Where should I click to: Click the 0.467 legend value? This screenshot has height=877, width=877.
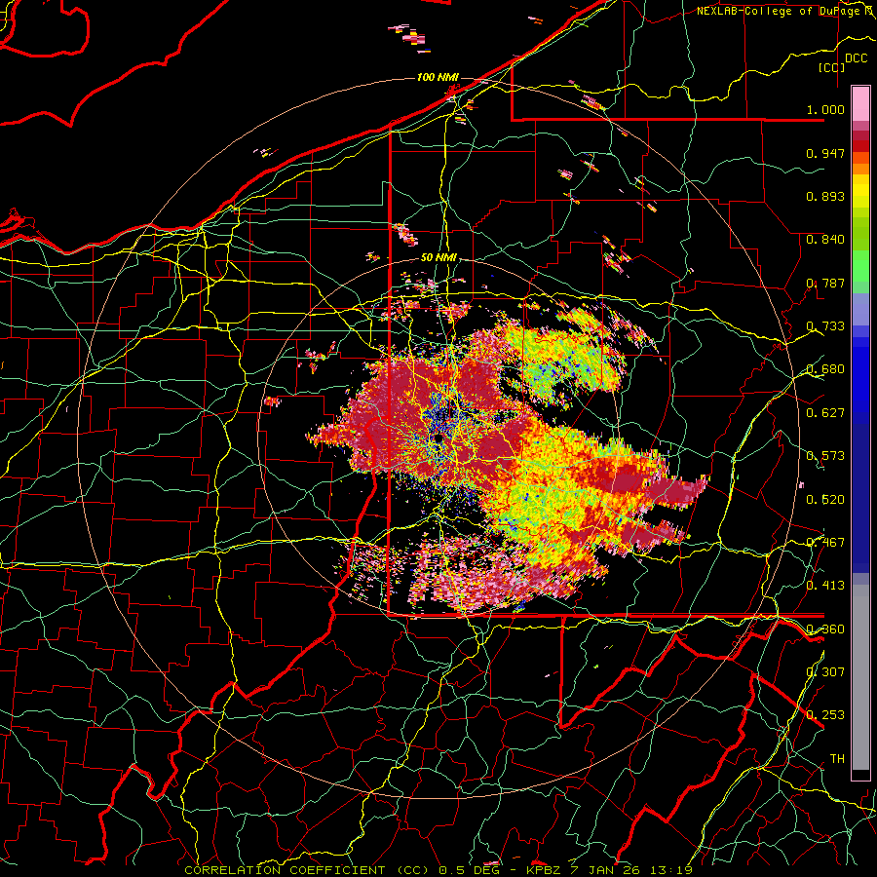825,542
